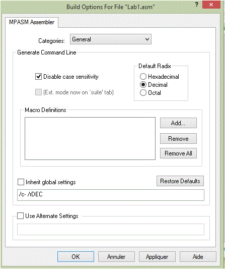Confirm with the OK button
225x269 pixels.
(76, 257)
